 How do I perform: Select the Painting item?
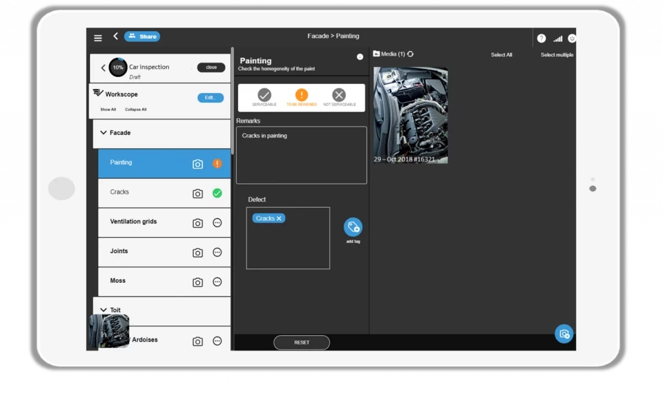(x=164, y=163)
